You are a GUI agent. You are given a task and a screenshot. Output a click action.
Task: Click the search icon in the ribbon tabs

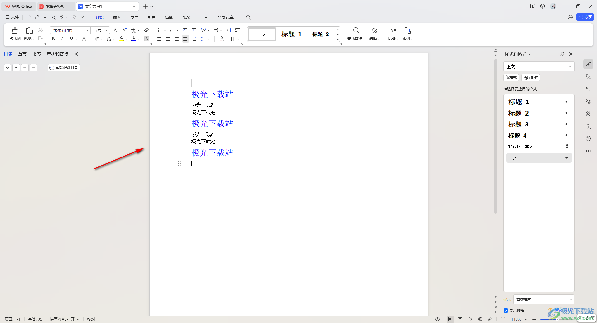pyautogui.click(x=248, y=17)
